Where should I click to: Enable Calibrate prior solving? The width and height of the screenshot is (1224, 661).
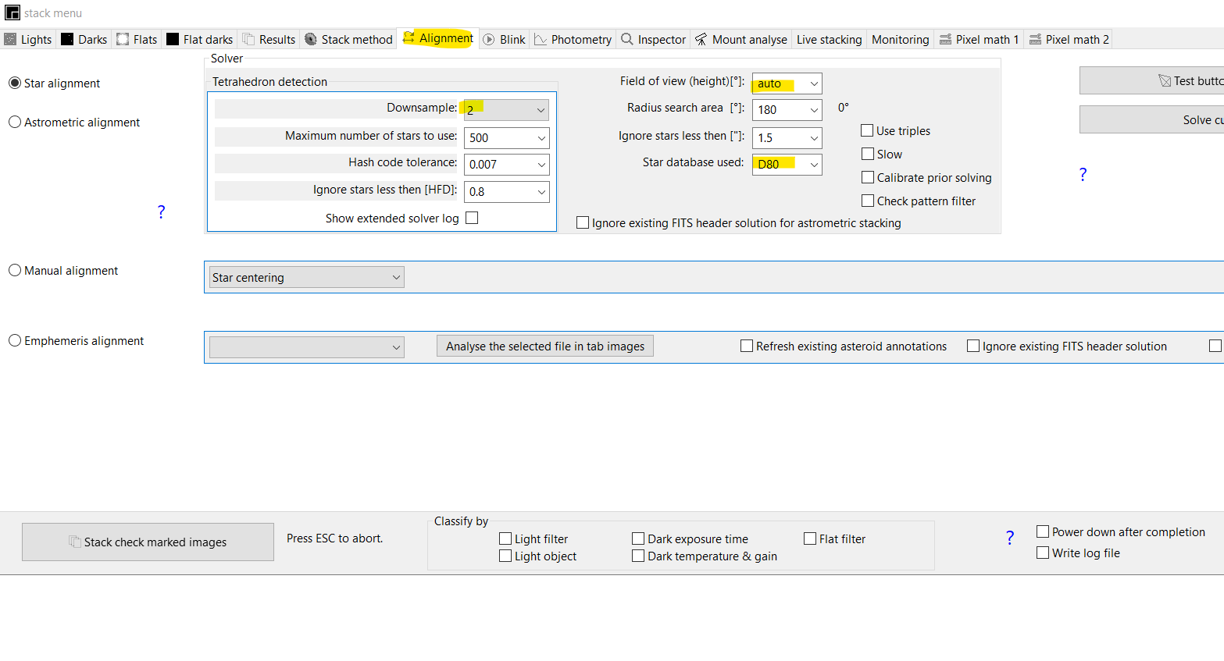[867, 177]
